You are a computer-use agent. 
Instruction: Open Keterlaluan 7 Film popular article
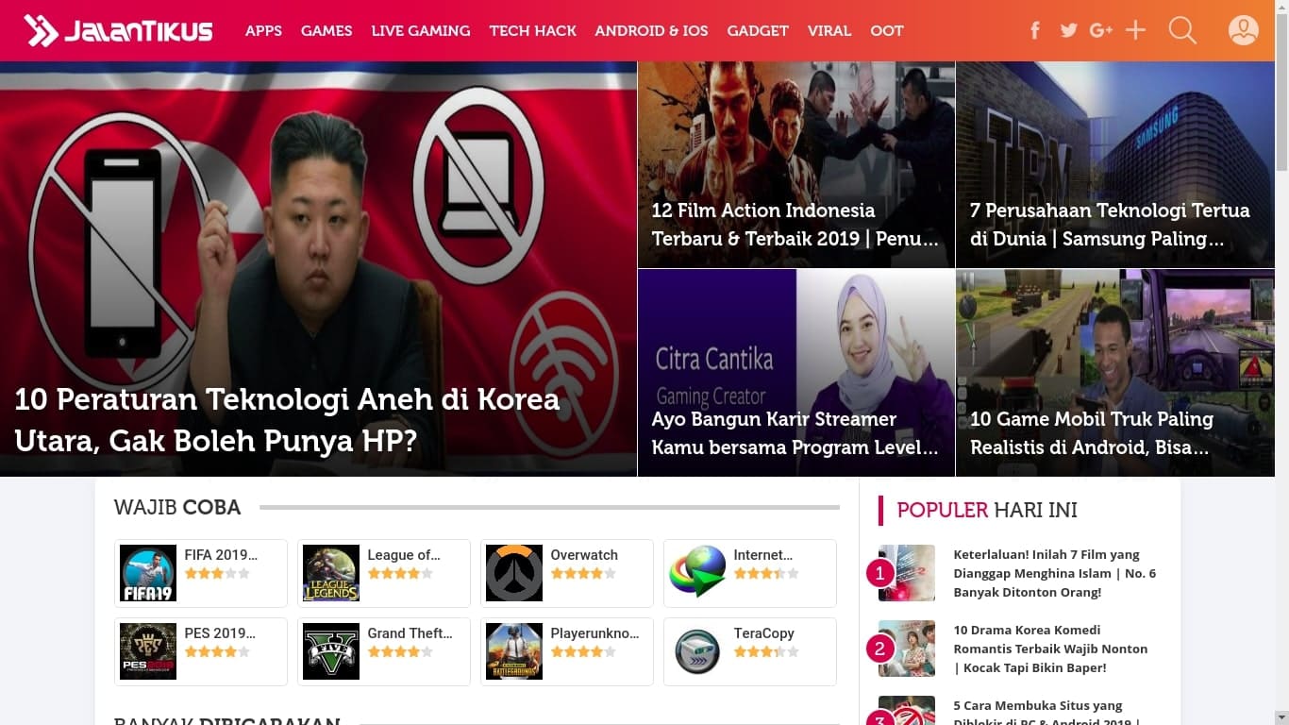pyautogui.click(x=1054, y=573)
